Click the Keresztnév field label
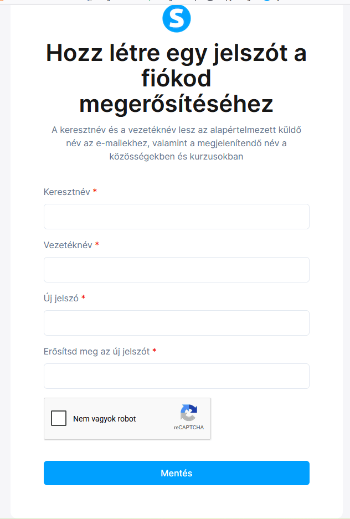The height and width of the screenshot is (519, 350). click(67, 192)
